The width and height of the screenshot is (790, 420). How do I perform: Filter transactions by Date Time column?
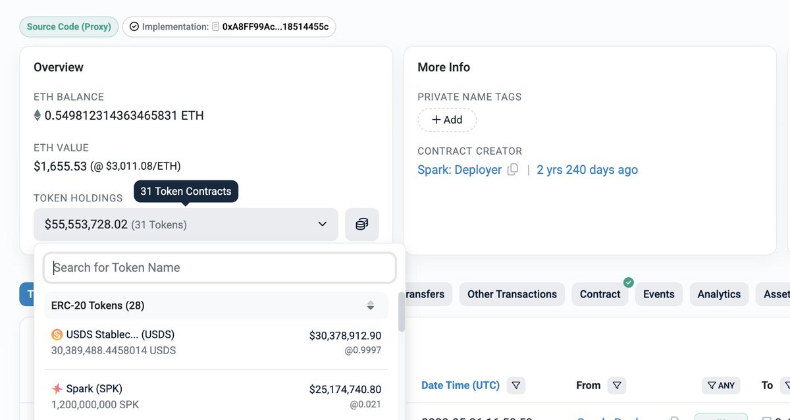[x=516, y=385]
